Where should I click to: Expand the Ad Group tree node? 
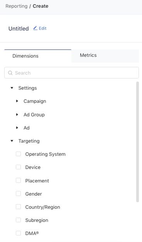[17, 114]
